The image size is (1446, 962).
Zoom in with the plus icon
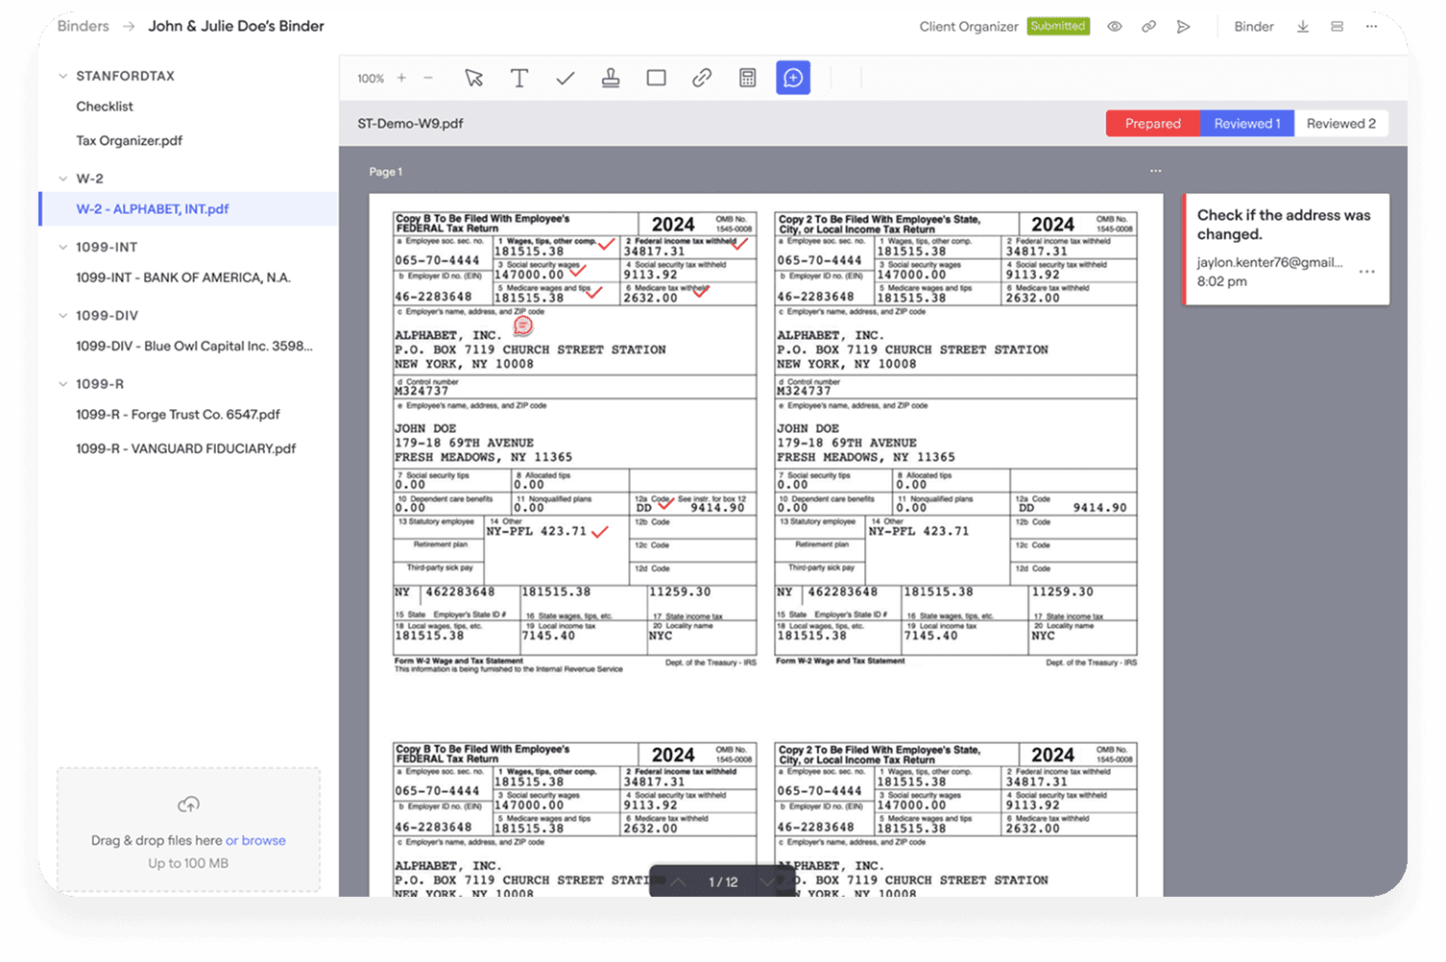[x=401, y=78]
